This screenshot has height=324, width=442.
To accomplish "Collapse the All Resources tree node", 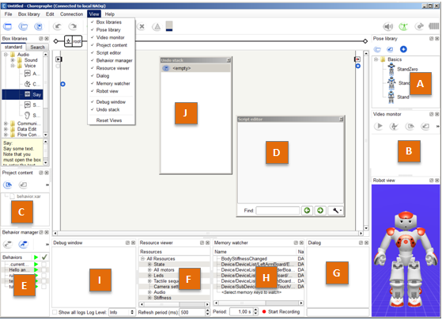I will pos(142,258).
